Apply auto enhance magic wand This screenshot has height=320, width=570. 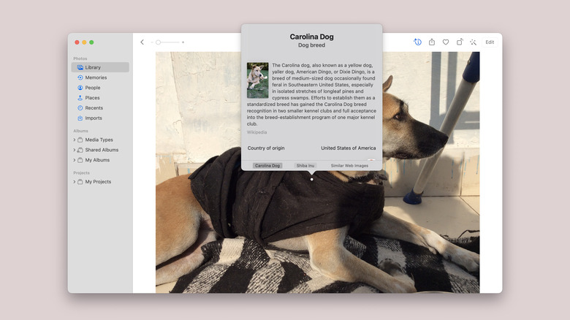coord(473,42)
